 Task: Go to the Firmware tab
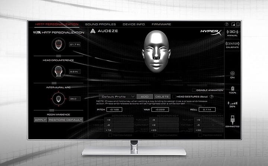161,24
